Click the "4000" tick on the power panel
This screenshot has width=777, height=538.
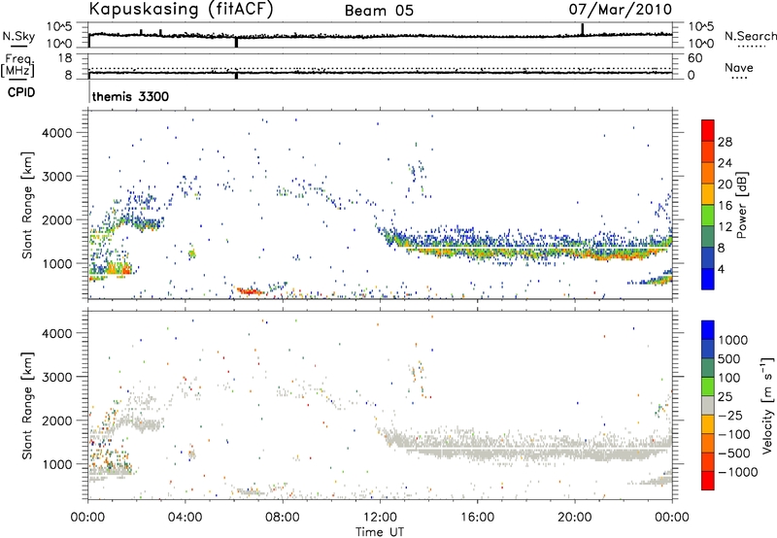(x=57, y=132)
